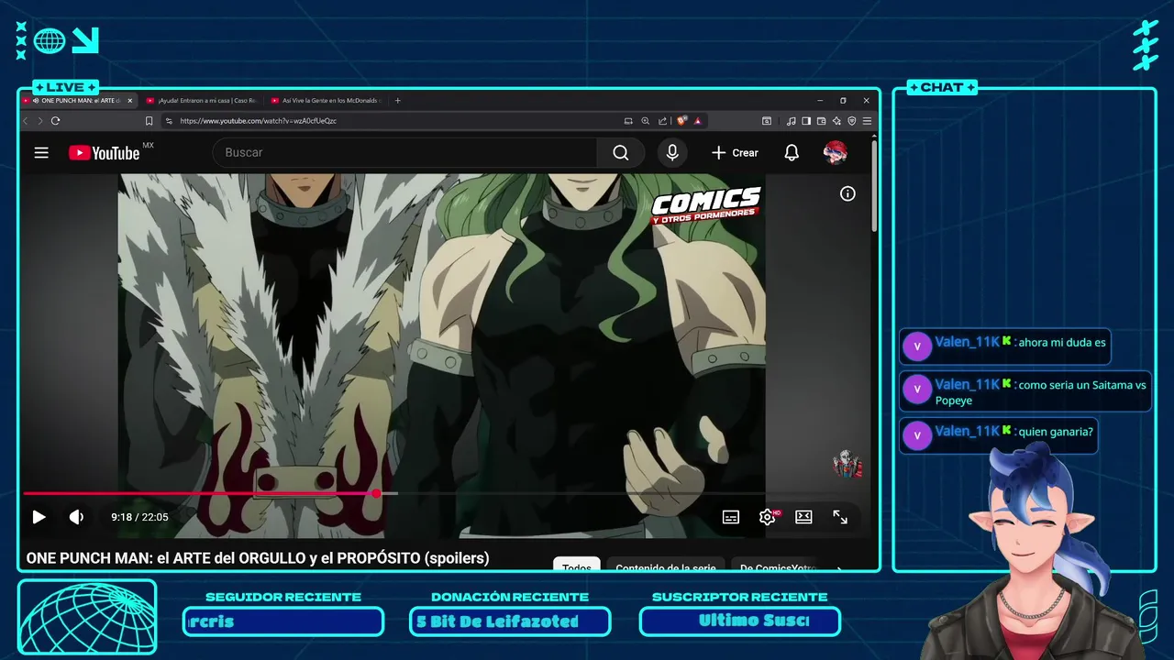Expand more chips with right arrow
Screen dimensions: 1174x660
coord(839,566)
